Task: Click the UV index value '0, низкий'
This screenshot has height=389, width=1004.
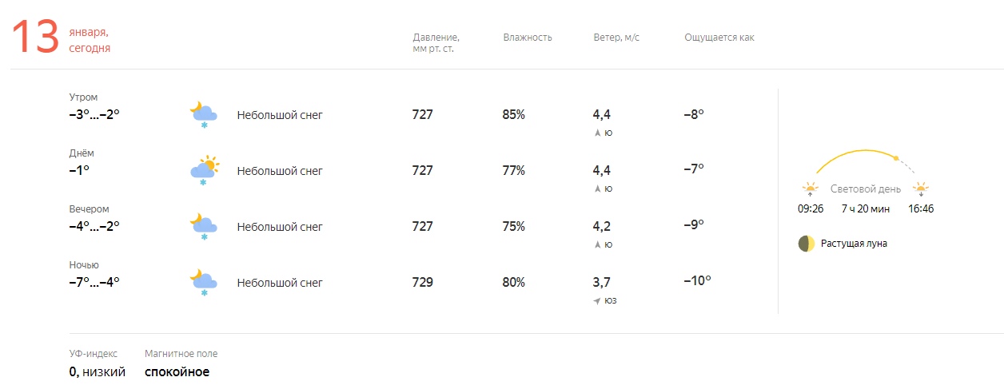Action: [x=98, y=371]
